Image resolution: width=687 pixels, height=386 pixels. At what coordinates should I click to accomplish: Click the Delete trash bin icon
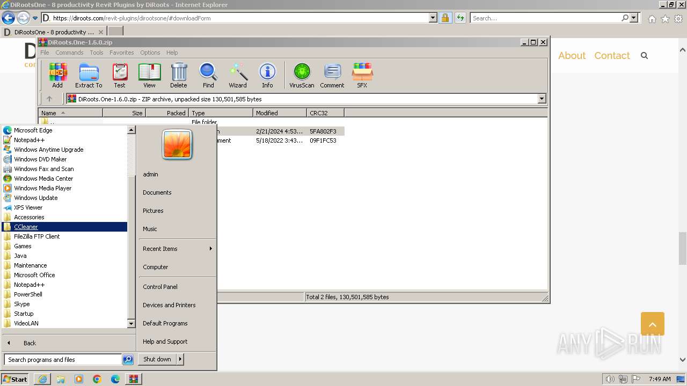(179, 76)
